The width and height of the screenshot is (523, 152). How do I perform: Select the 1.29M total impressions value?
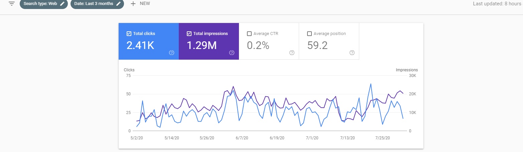point(201,45)
